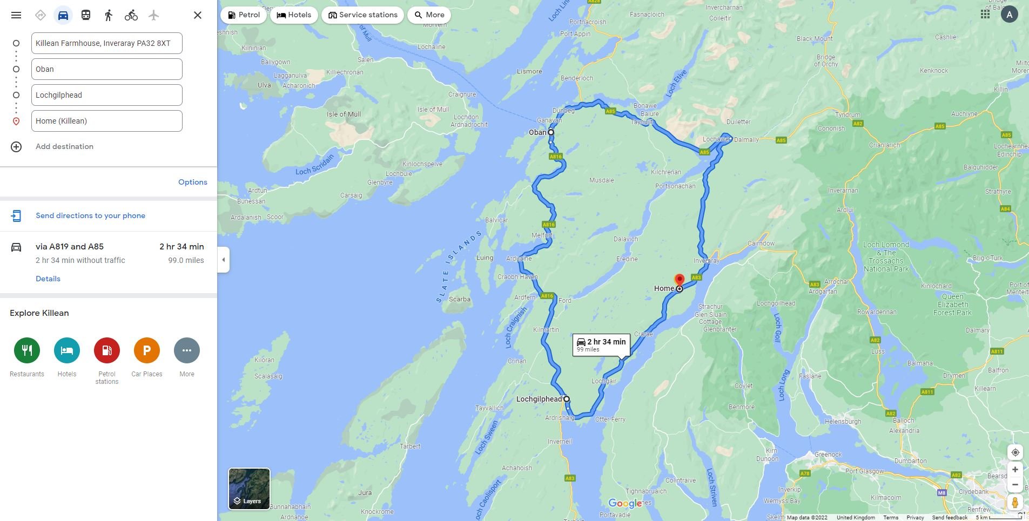Select best travel mode option
Viewport: 1029px width, 521px height.
(41, 15)
